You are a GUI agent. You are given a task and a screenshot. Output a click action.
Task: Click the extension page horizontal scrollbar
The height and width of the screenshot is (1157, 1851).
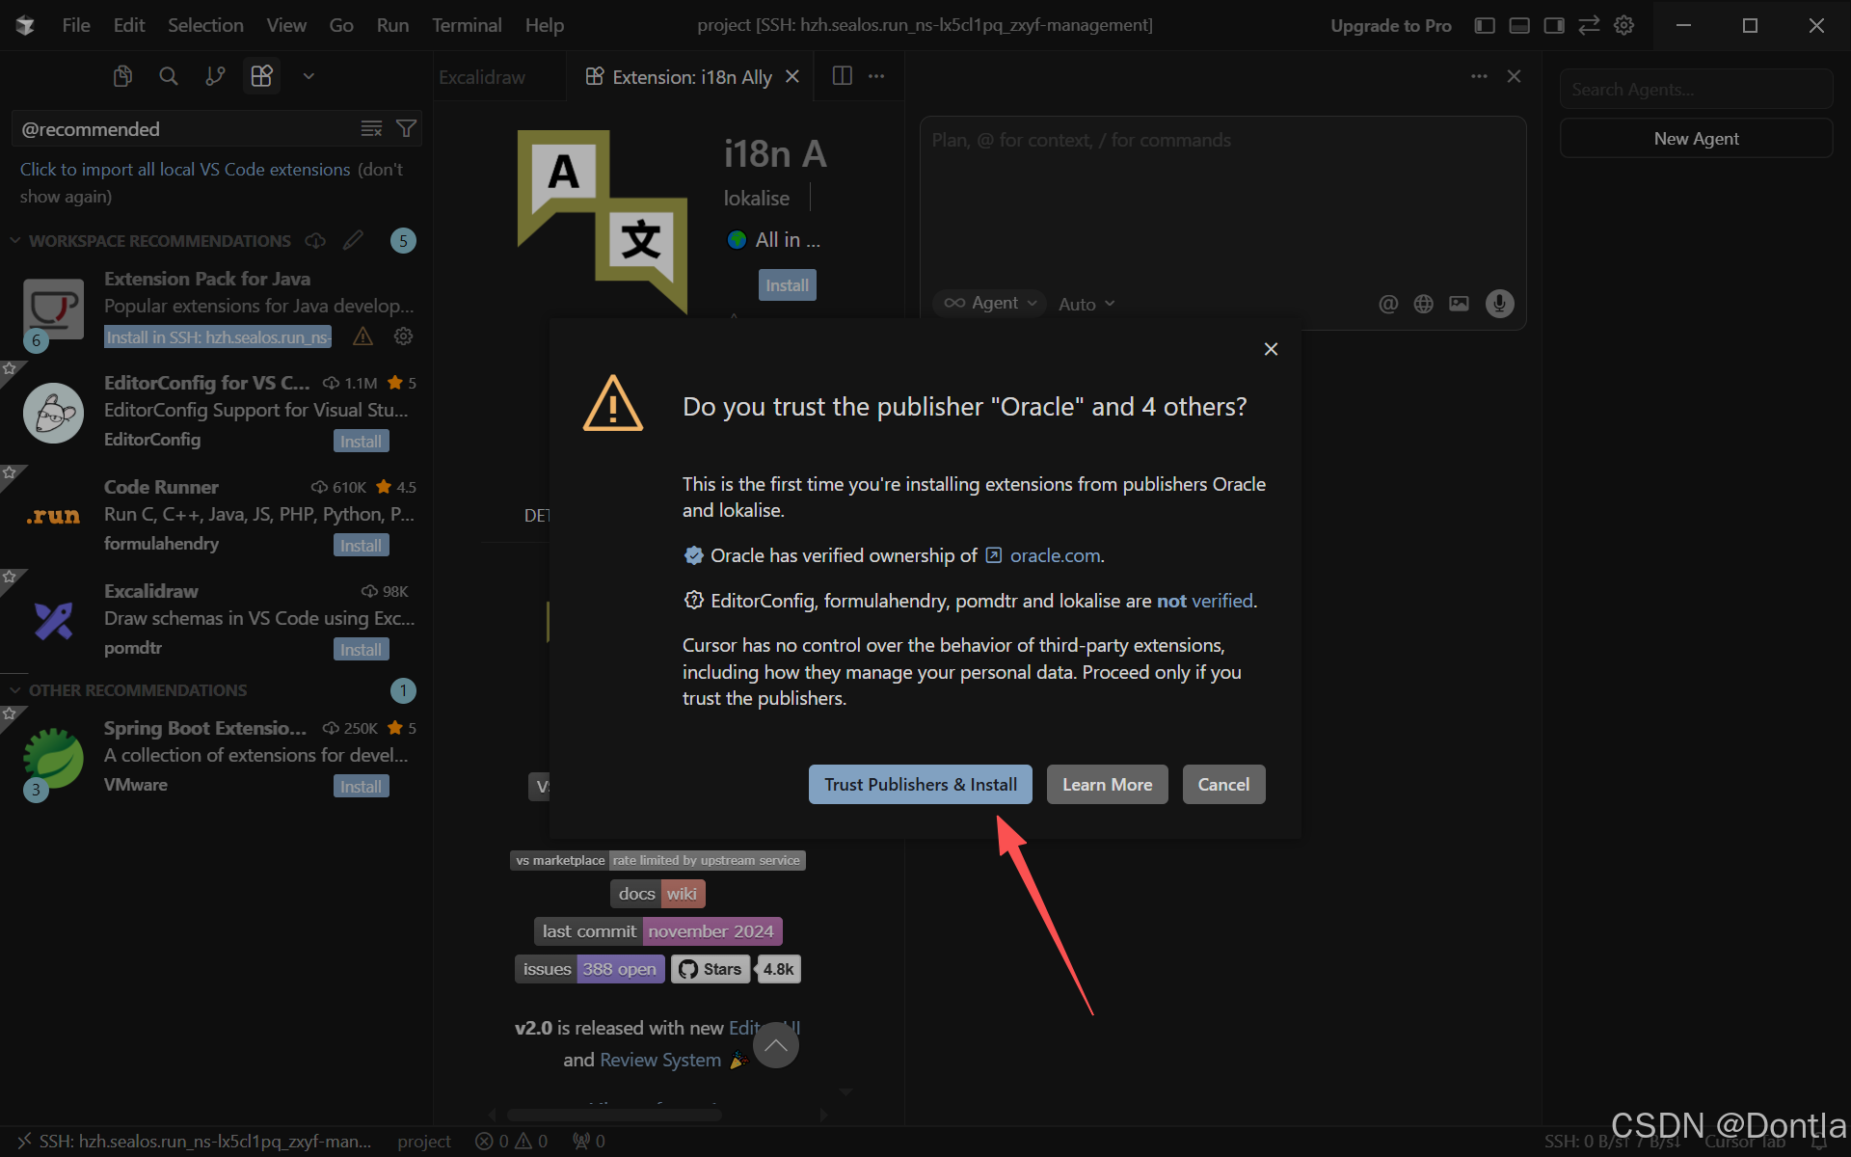pos(614,1115)
